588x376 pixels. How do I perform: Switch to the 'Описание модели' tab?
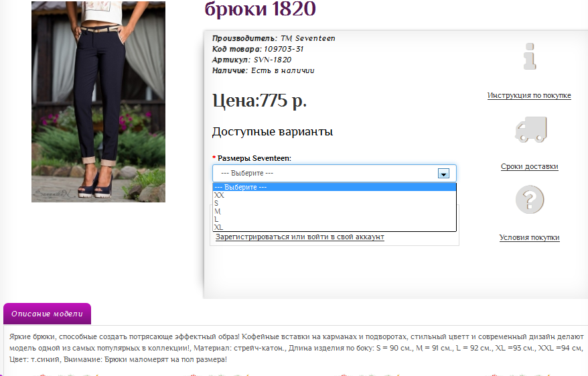(x=47, y=314)
